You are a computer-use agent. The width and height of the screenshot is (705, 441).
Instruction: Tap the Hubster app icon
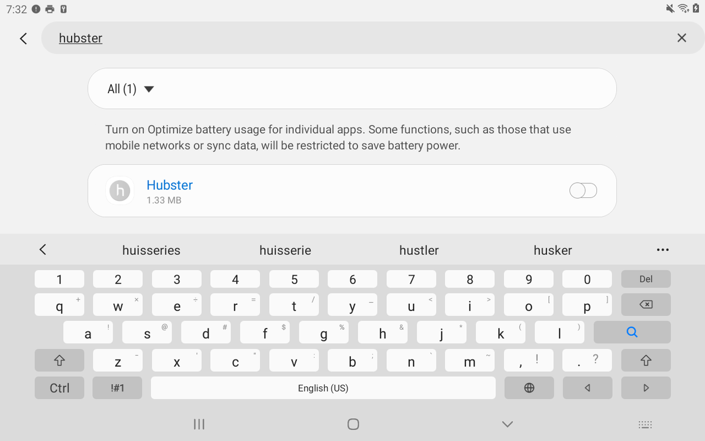[120, 191]
